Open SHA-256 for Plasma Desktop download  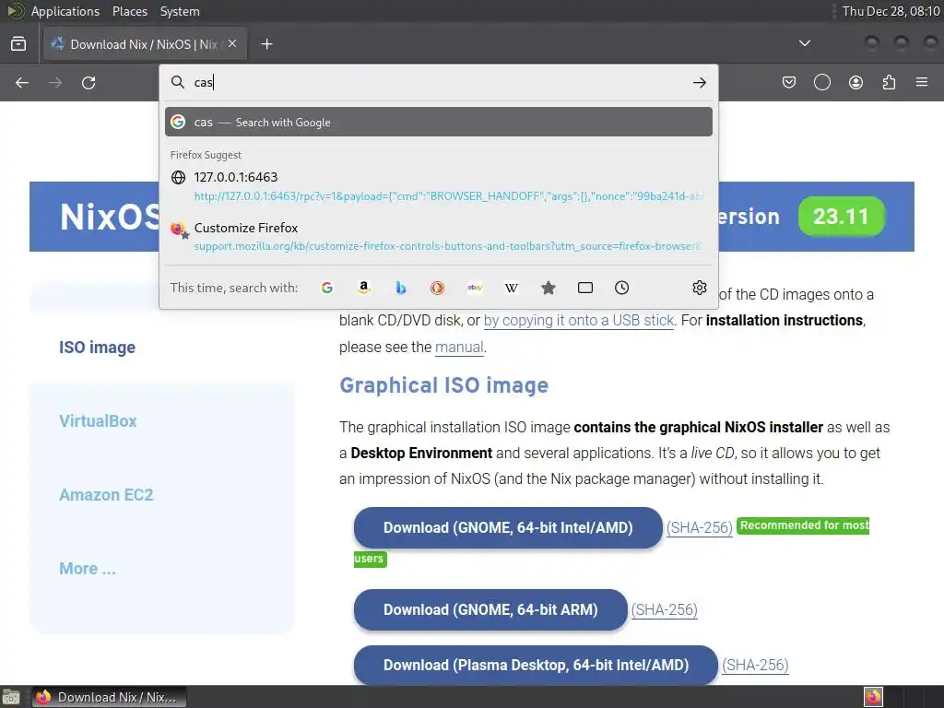755,666
